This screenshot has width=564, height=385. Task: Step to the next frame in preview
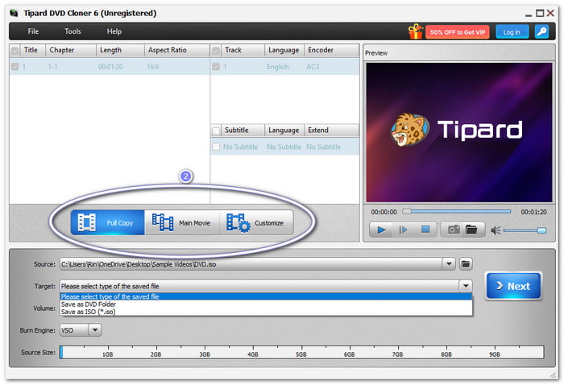click(x=403, y=230)
